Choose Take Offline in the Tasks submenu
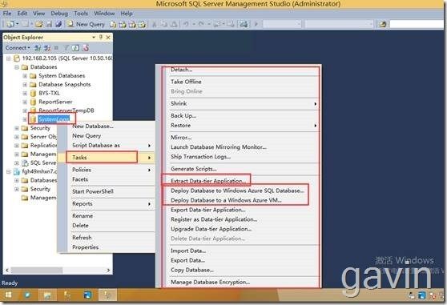The width and height of the screenshot is (447, 305). tap(186, 82)
